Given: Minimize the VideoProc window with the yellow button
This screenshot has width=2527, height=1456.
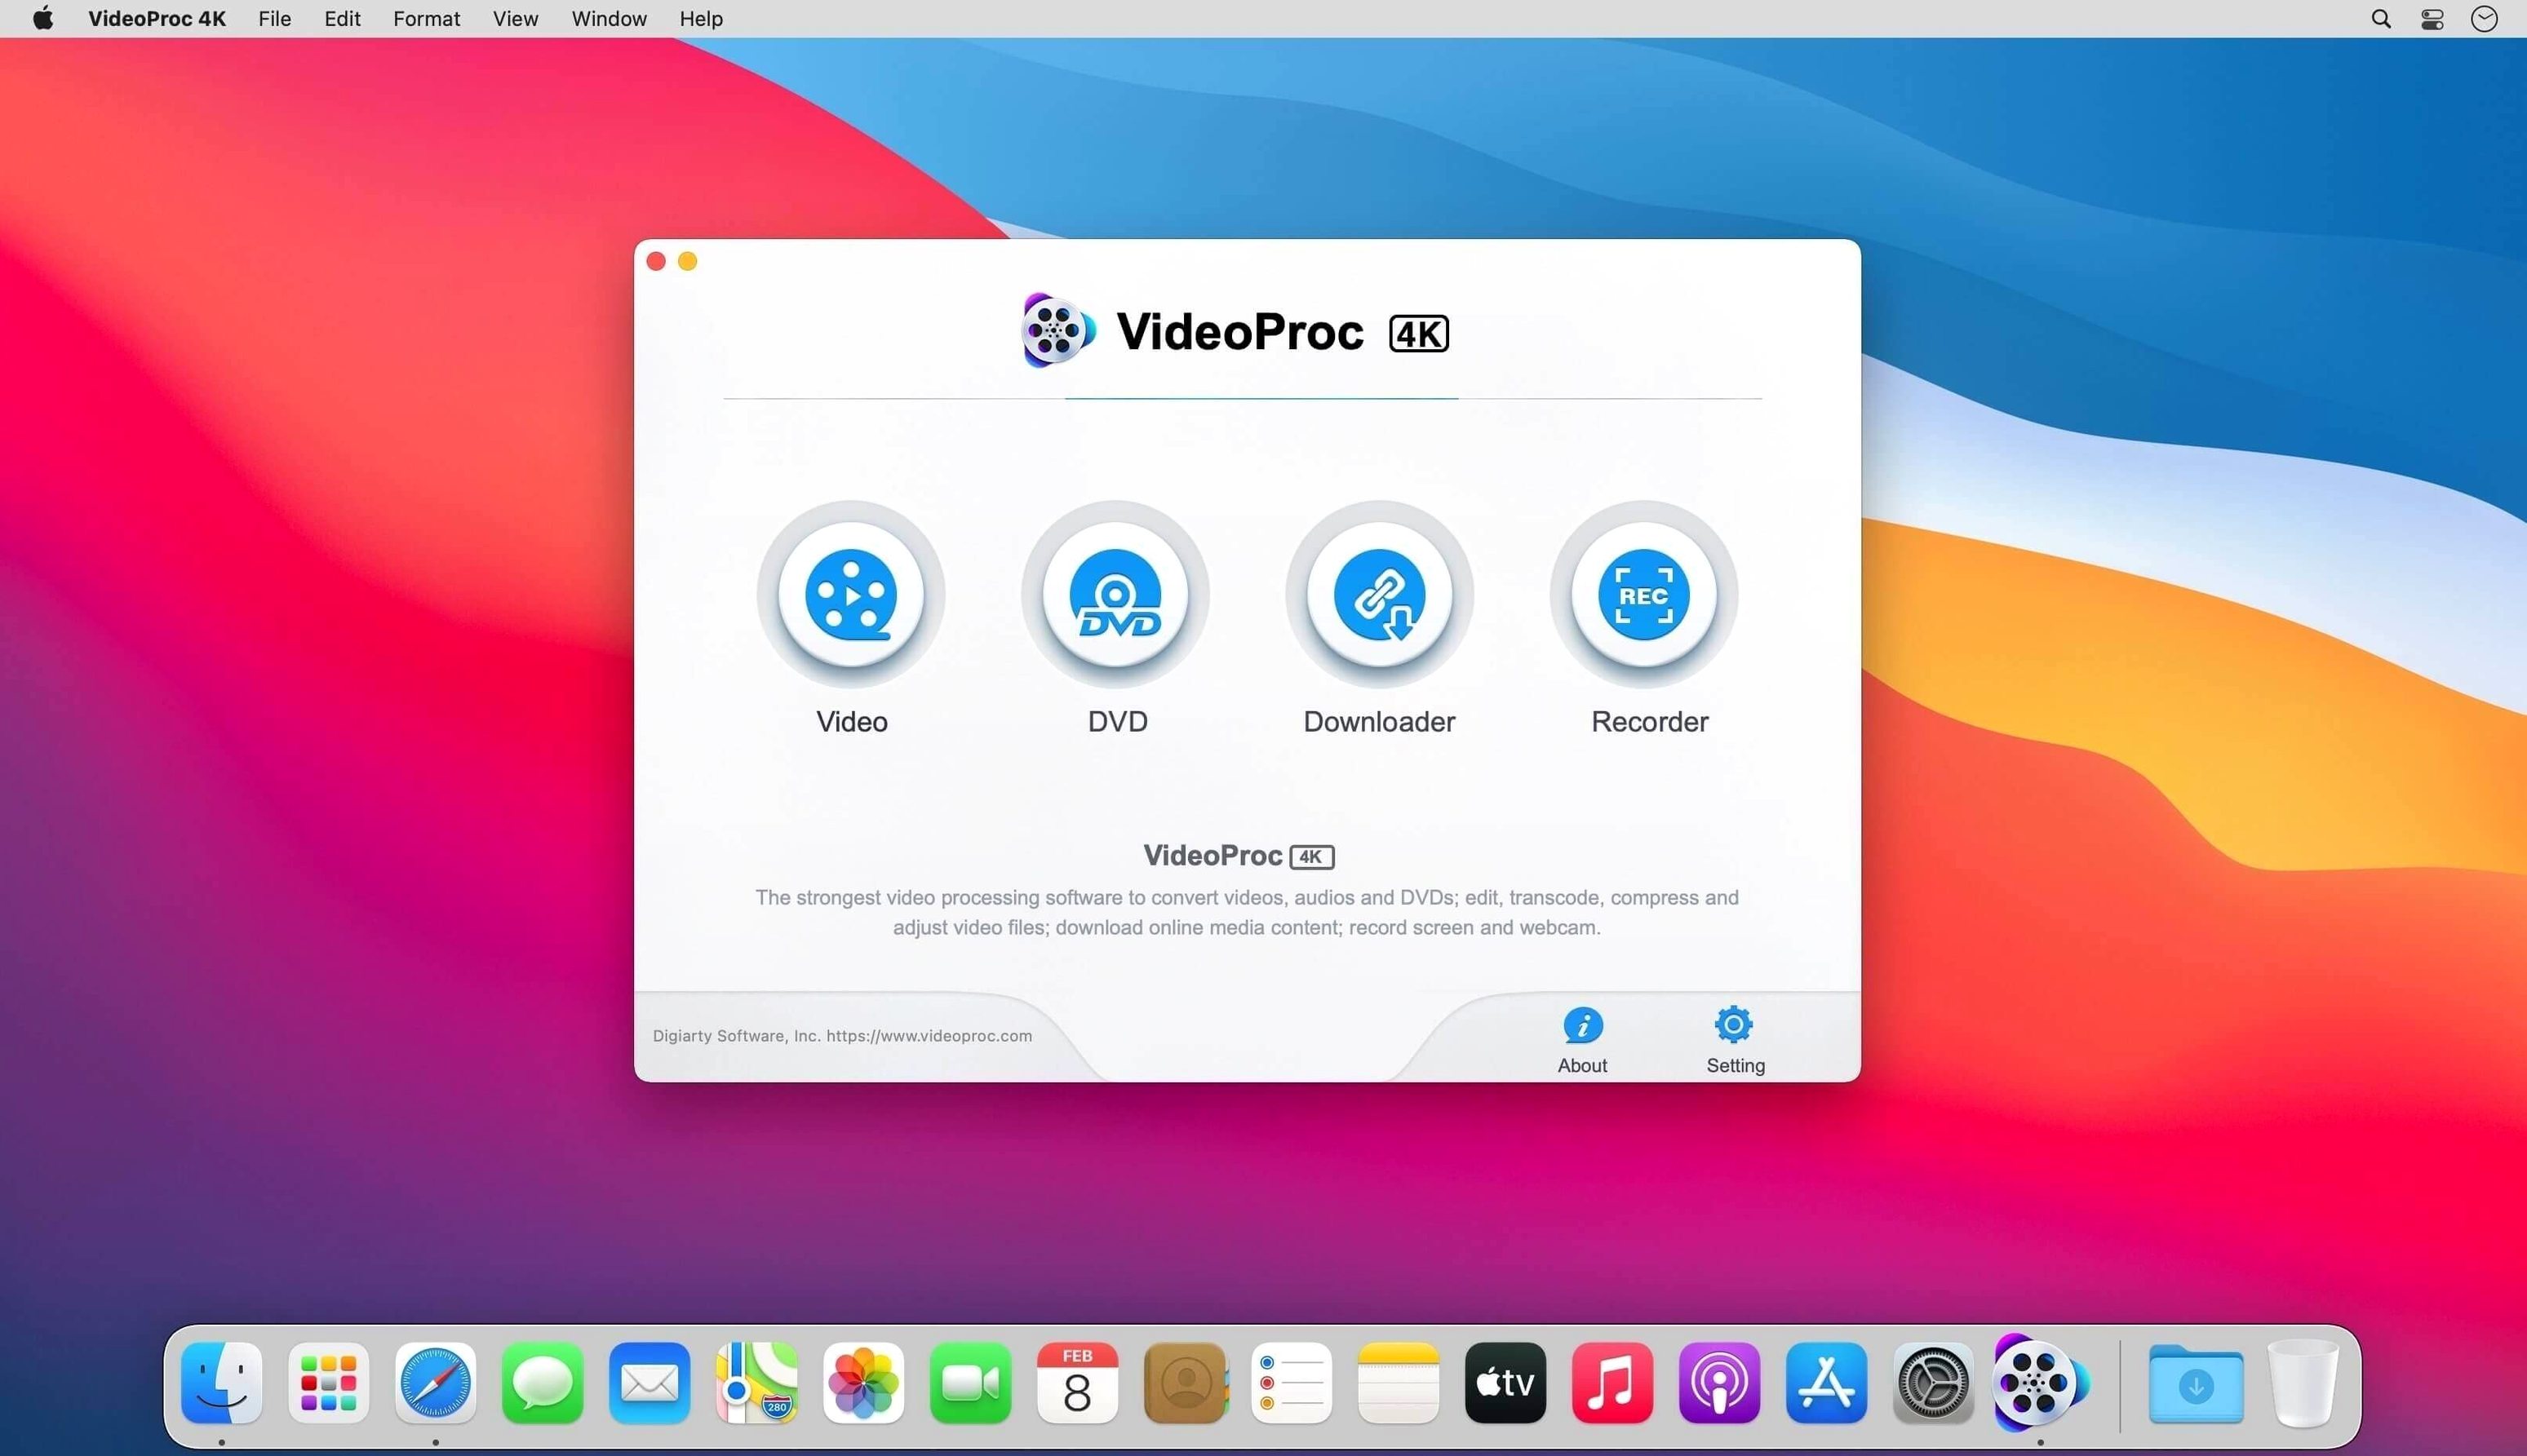Looking at the screenshot, I should [x=688, y=261].
